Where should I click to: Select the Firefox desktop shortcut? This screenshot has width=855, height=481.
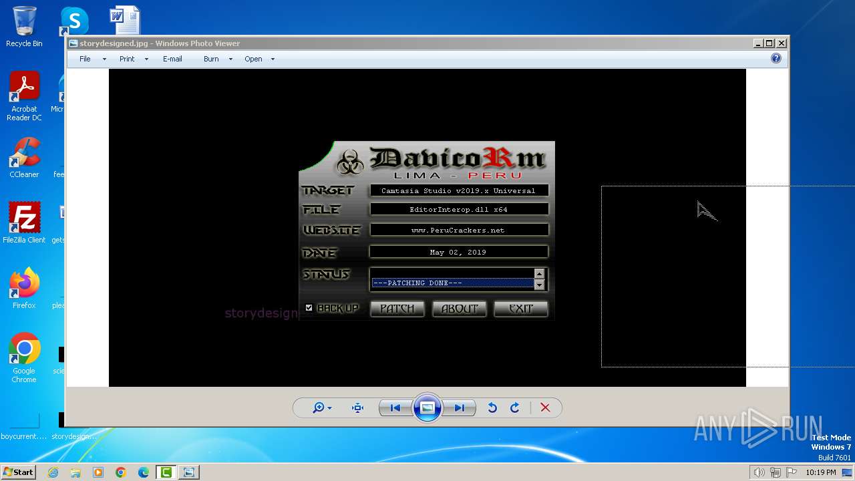point(24,289)
